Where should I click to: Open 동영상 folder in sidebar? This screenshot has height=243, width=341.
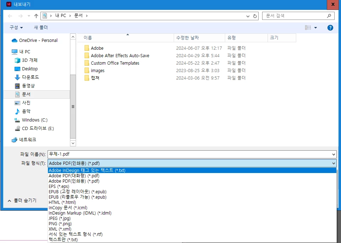point(25,86)
